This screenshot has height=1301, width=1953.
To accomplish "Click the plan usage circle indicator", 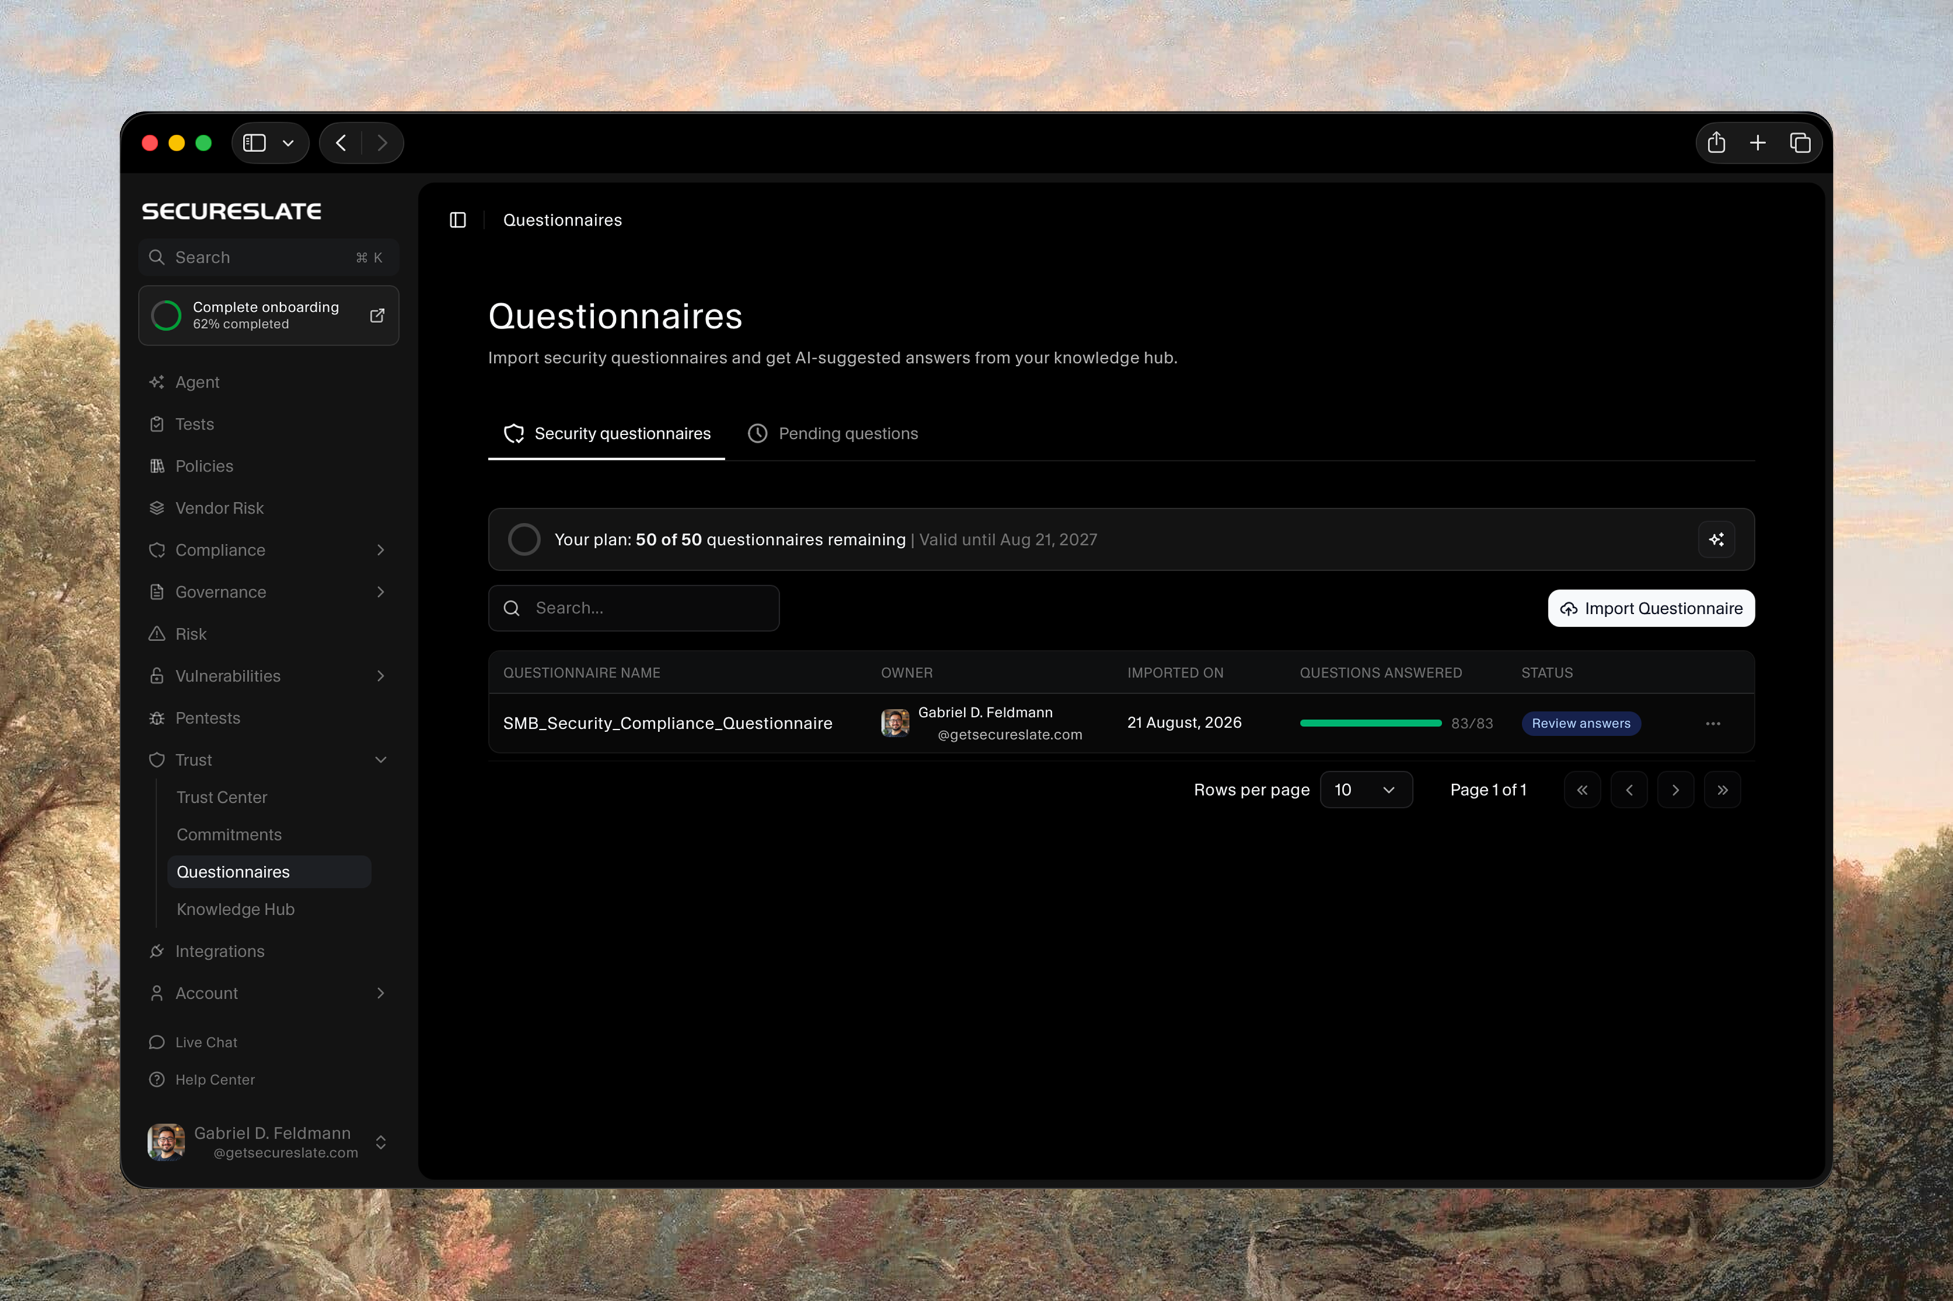I will click(x=524, y=539).
